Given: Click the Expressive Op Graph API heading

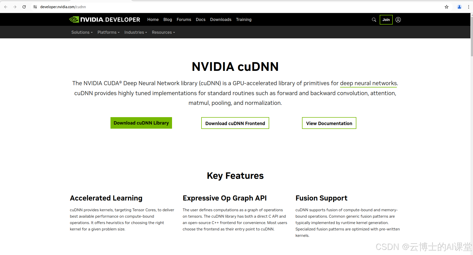Looking at the screenshot, I should point(225,198).
